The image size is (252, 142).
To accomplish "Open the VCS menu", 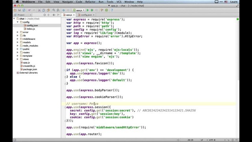I will pos(119,2).
